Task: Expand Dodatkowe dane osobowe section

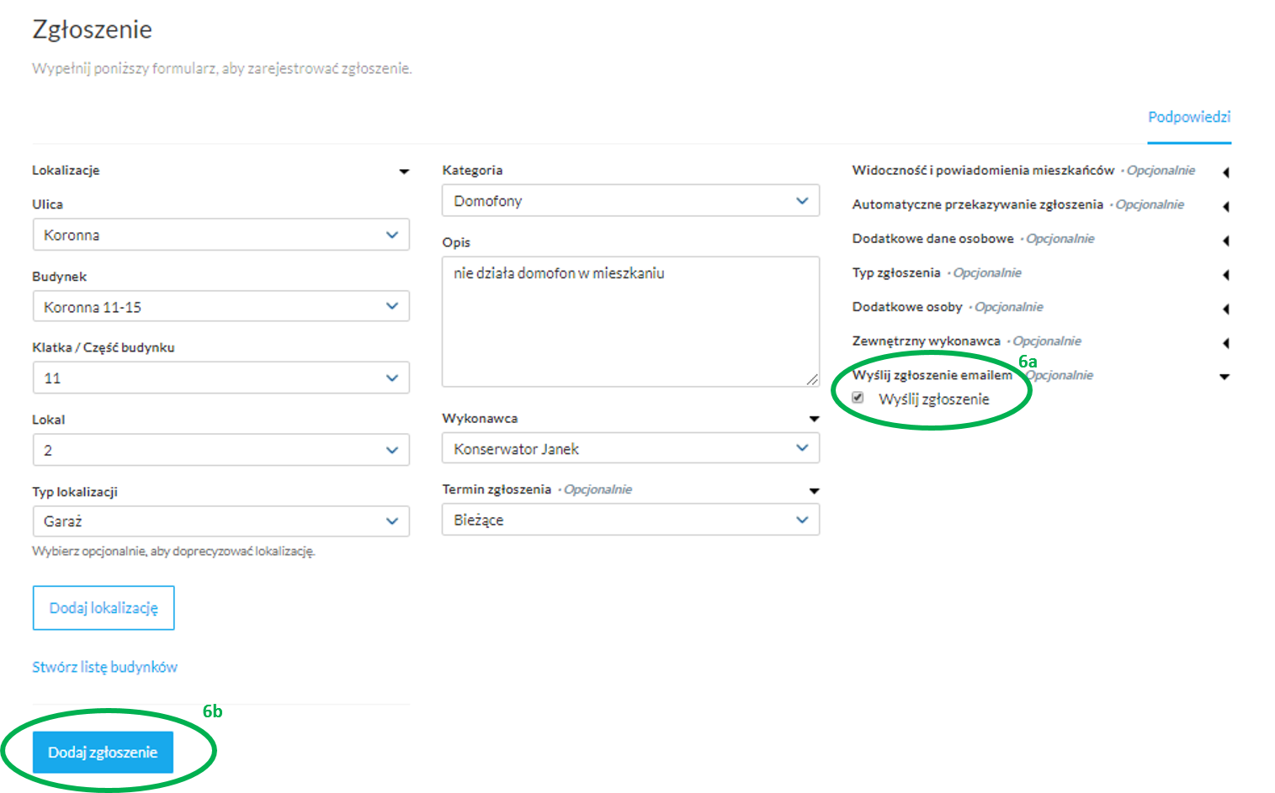Action: coord(1225,241)
